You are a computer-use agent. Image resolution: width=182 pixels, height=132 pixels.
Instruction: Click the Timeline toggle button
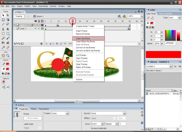19,16
